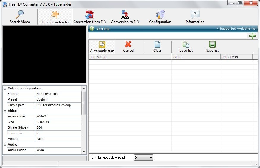
Task: Open the Simultaneous download dropdown
Action: click(144, 157)
